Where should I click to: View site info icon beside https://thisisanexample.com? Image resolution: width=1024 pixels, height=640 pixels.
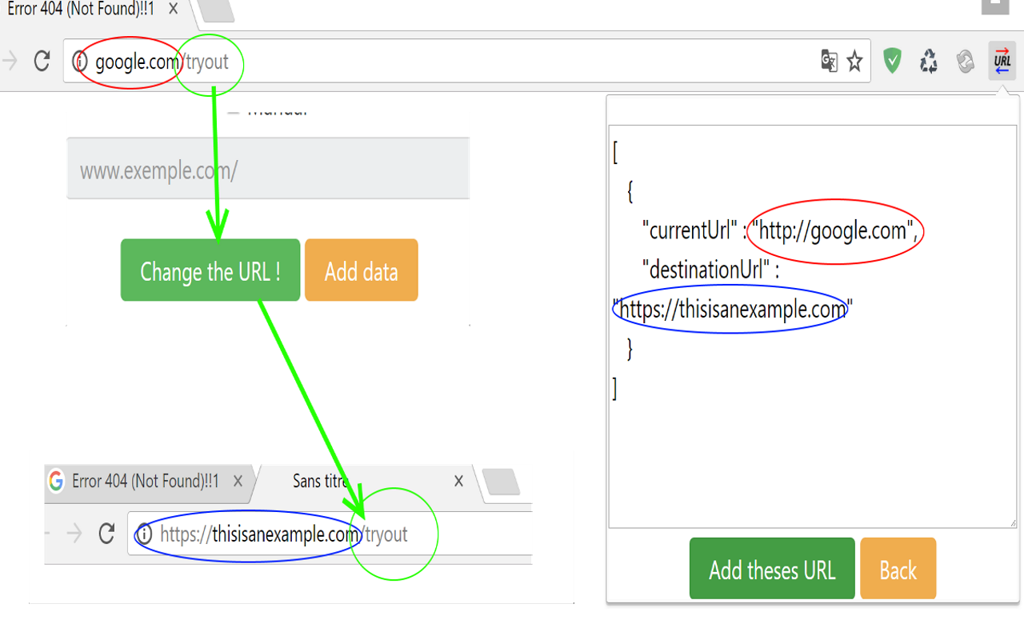coord(144,534)
